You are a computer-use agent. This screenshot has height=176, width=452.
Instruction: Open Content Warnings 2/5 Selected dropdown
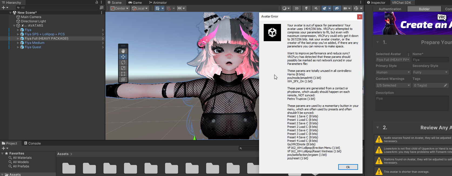point(393,85)
